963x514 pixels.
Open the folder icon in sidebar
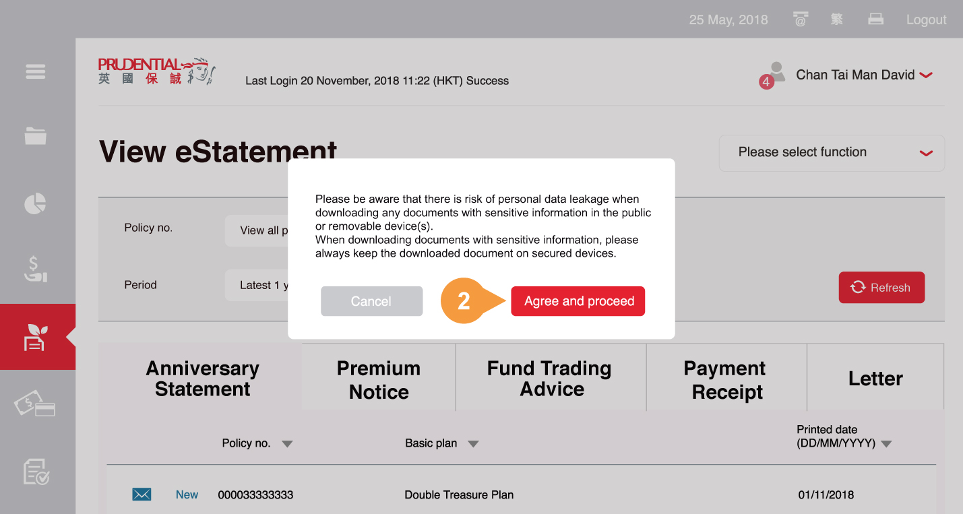pyautogui.click(x=36, y=135)
